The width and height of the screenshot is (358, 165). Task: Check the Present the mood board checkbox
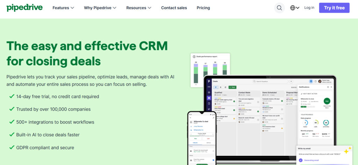point(214,151)
